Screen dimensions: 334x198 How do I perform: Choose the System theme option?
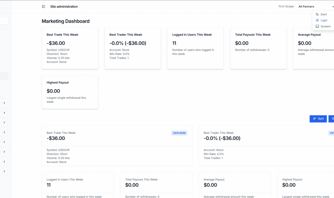point(325,26)
